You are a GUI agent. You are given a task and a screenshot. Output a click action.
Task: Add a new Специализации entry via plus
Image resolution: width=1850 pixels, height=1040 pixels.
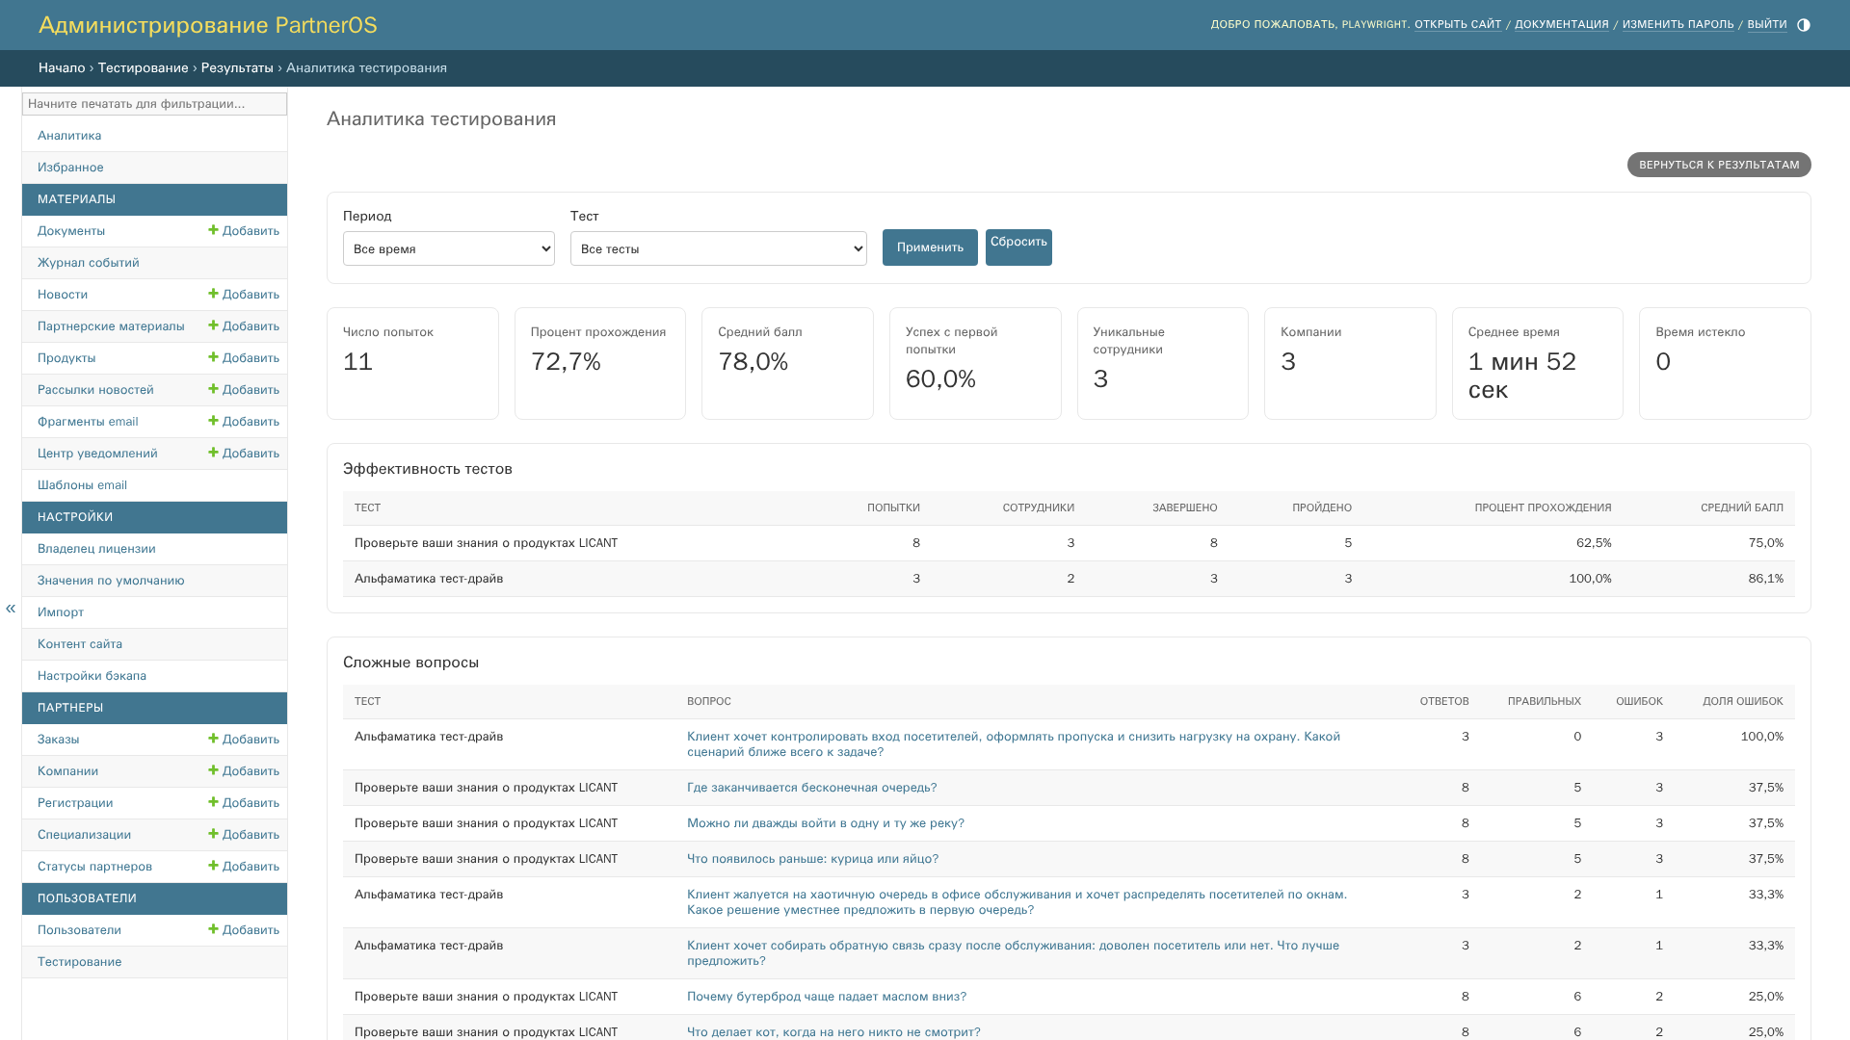pyautogui.click(x=244, y=835)
